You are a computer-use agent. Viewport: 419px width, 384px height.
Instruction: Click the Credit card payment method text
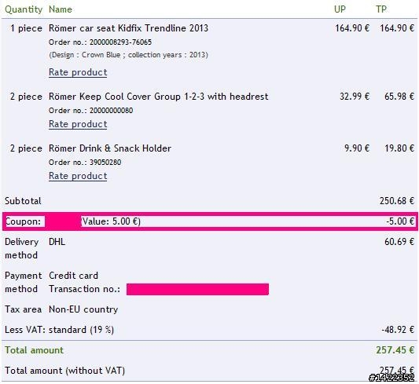click(x=73, y=276)
